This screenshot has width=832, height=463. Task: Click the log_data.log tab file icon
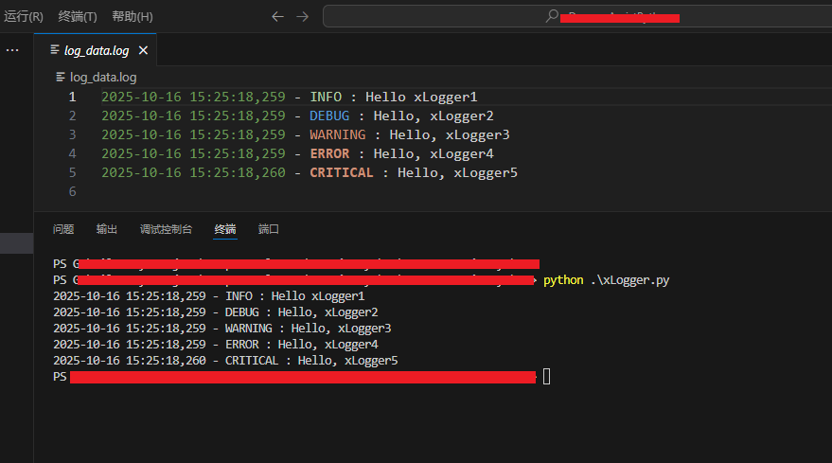tap(55, 50)
